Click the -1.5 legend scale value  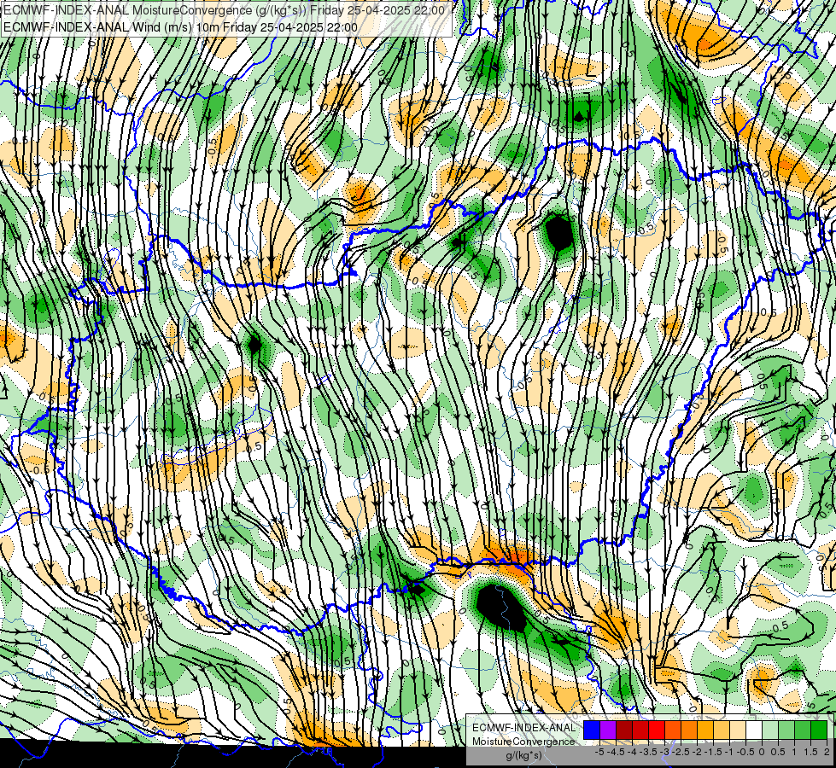[x=713, y=752]
